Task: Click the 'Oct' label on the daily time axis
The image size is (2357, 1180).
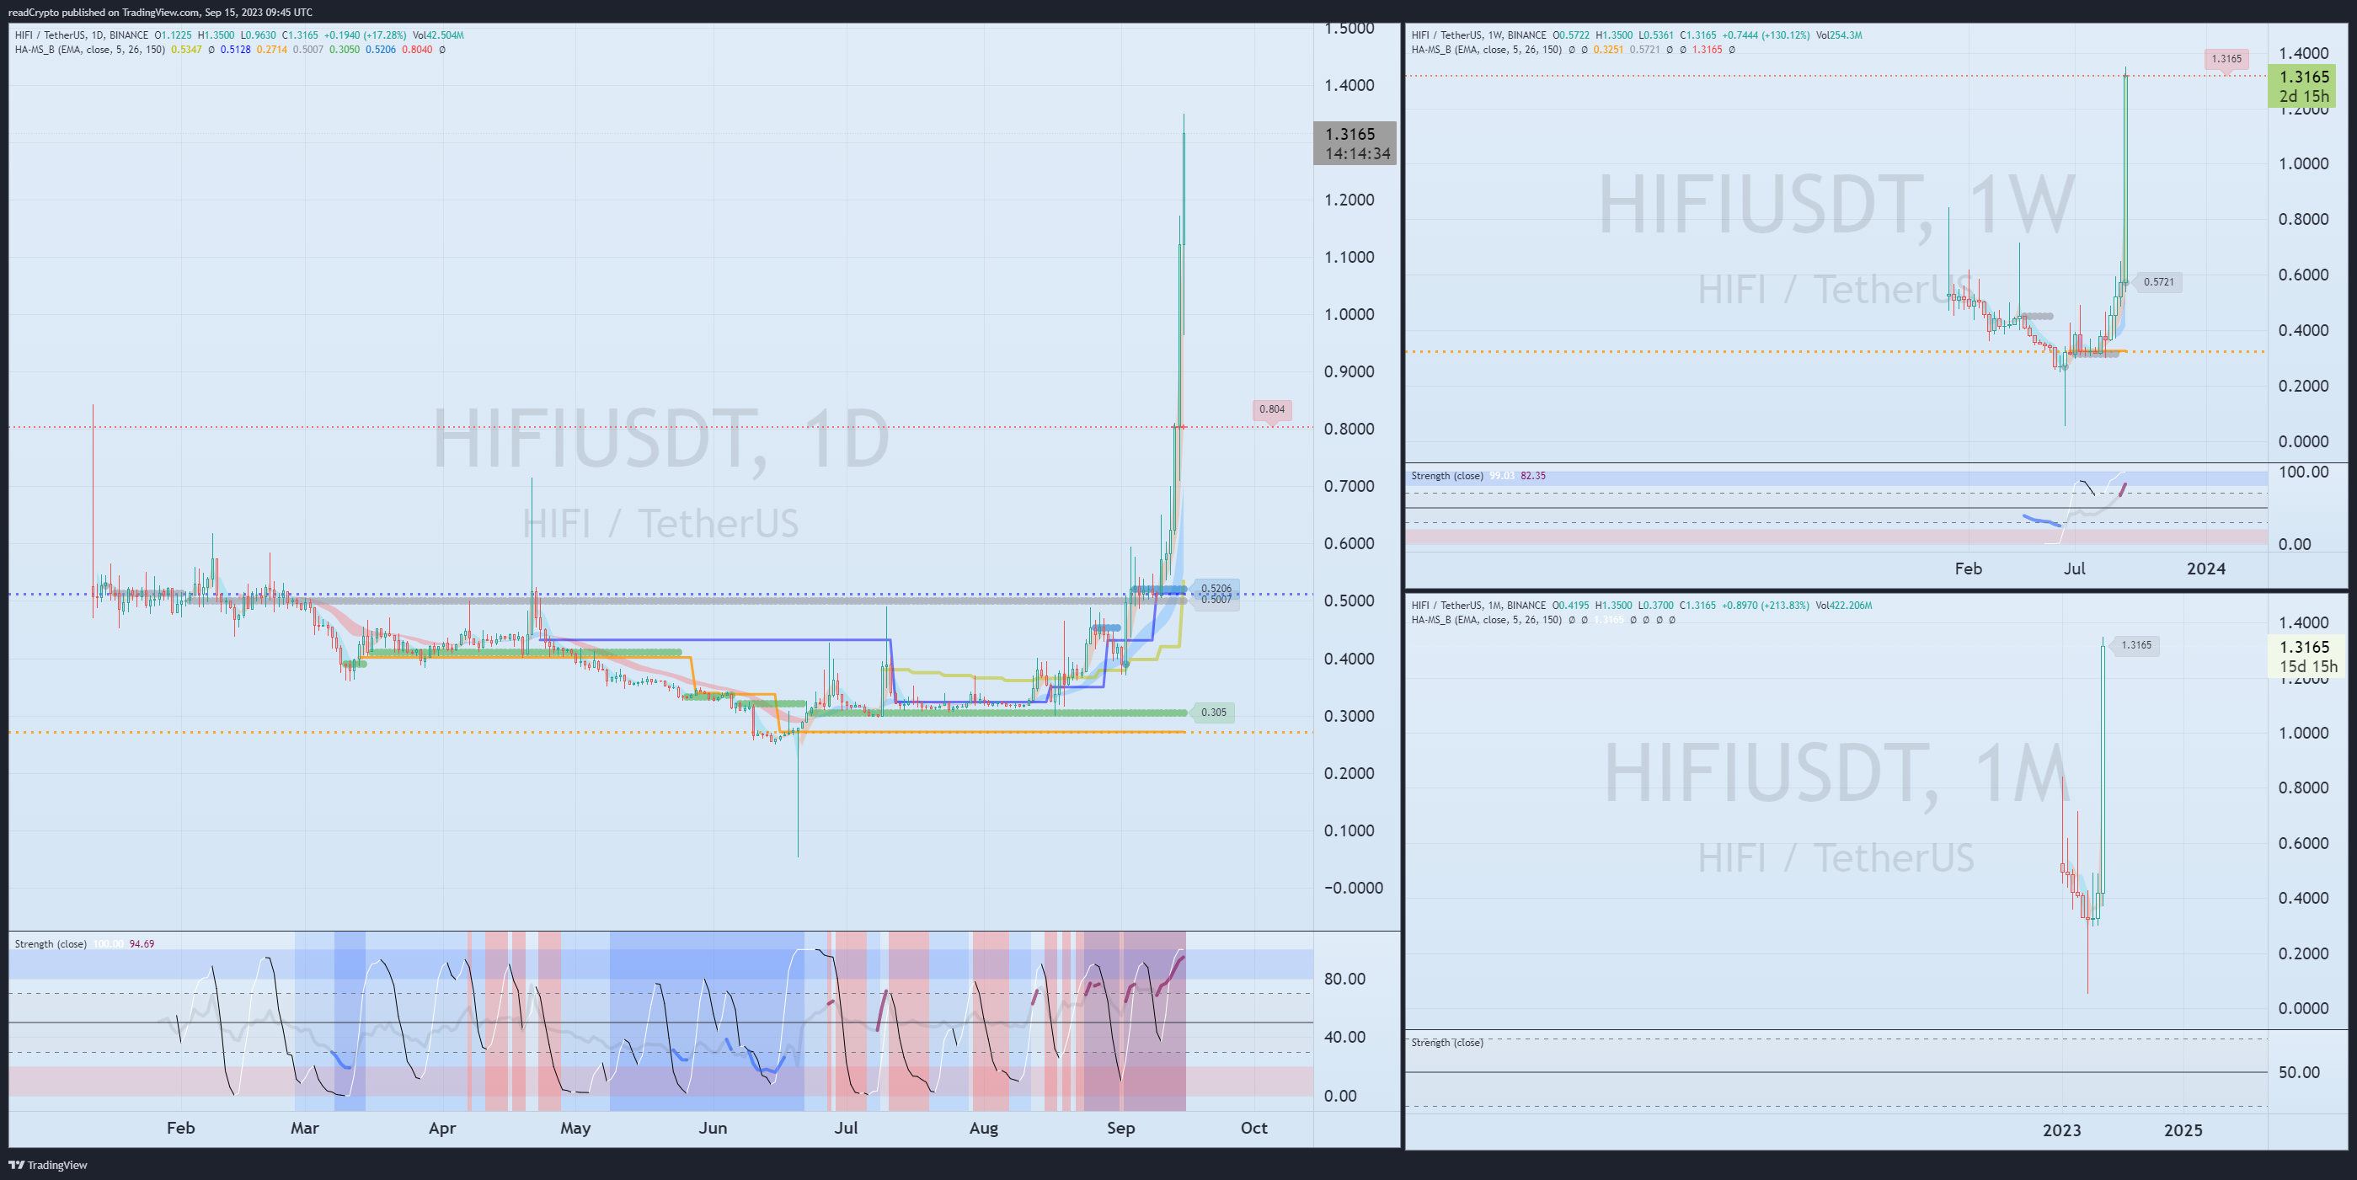Action: coord(1253,1128)
